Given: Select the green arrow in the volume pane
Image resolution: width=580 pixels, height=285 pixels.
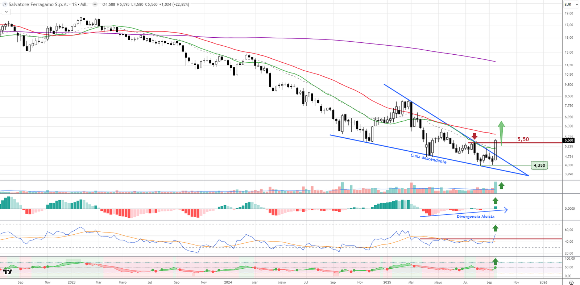Looking at the screenshot, I should pyautogui.click(x=501, y=186).
